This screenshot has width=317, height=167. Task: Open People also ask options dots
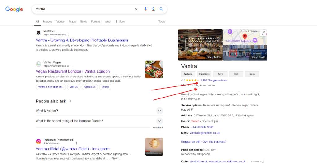click(70, 102)
